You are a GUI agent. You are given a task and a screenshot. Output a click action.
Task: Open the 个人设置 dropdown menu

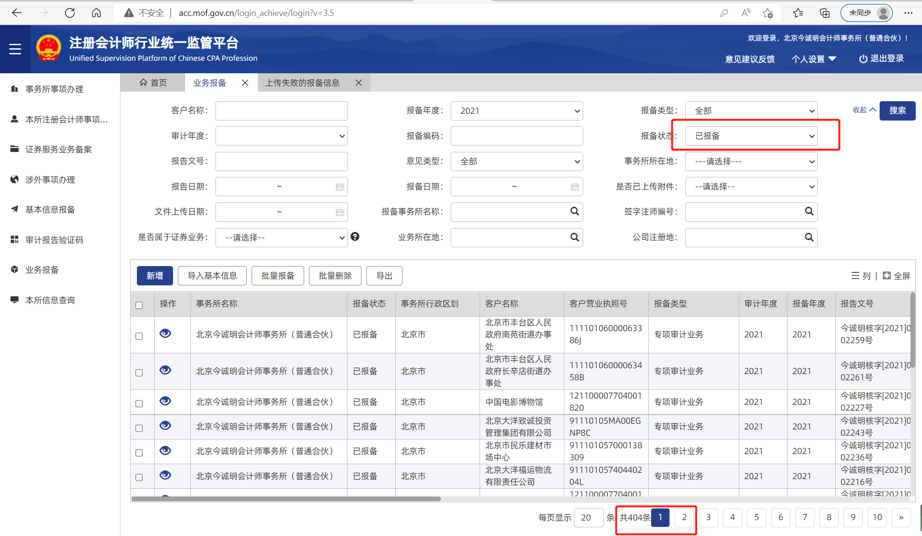click(814, 59)
